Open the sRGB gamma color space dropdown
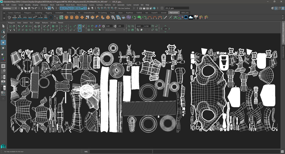This screenshot has width=285, height=154. tap(115, 30)
